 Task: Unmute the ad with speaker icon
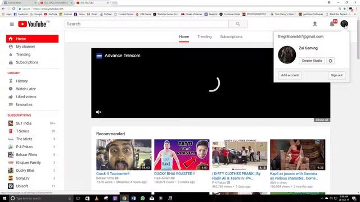(x=98, y=112)
